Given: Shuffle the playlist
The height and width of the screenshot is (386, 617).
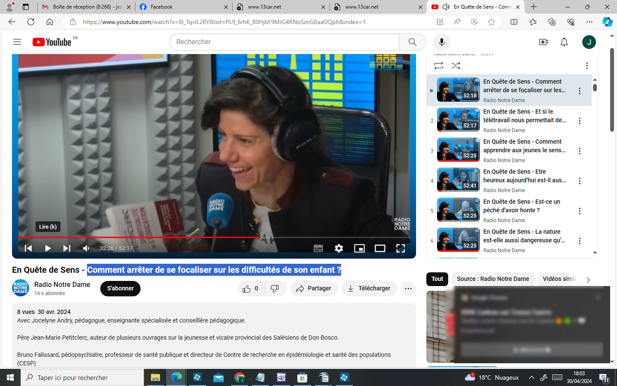Looking at the screenshot, I should click(x=456, y=66).
